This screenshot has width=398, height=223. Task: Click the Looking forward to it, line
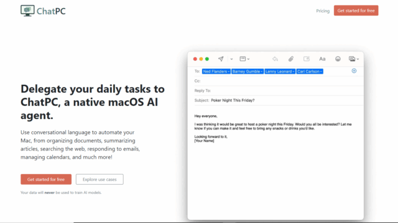(x=211, y=136)
